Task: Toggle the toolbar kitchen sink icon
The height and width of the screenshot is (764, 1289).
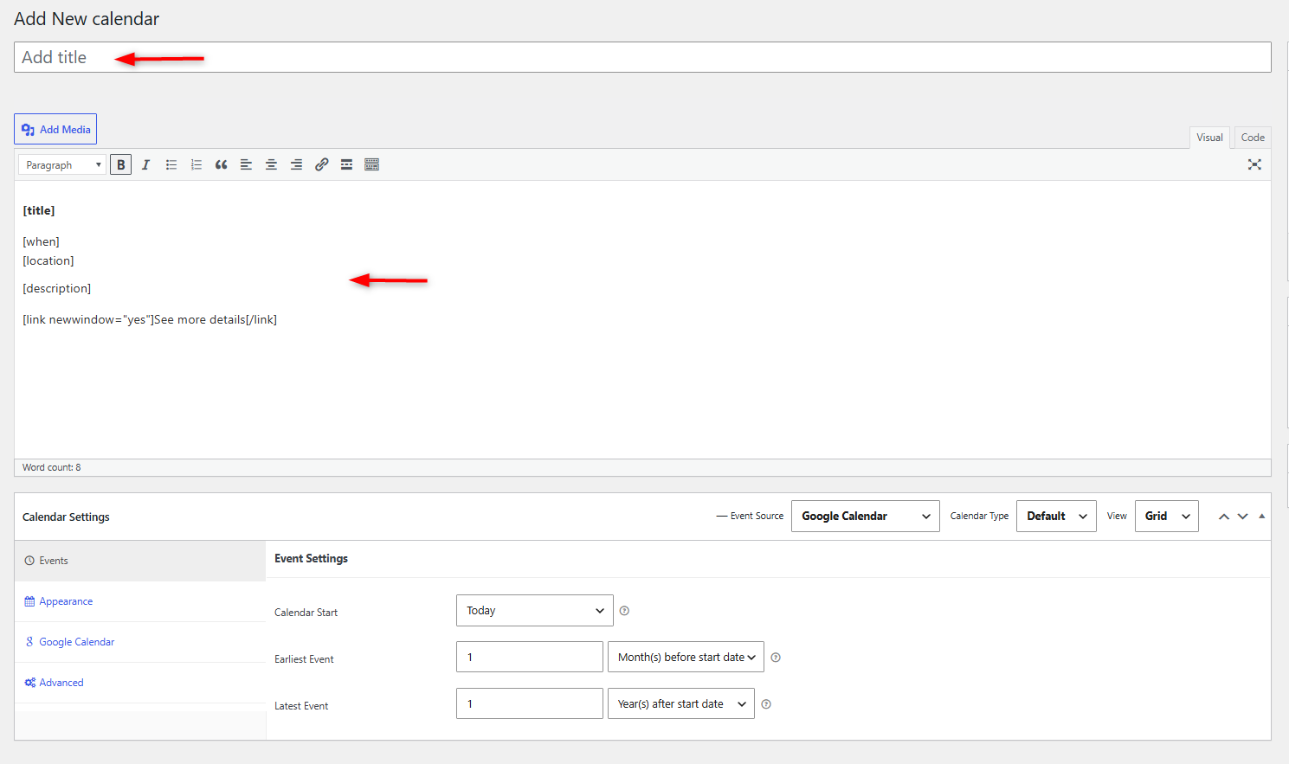Action: [371, 164]
